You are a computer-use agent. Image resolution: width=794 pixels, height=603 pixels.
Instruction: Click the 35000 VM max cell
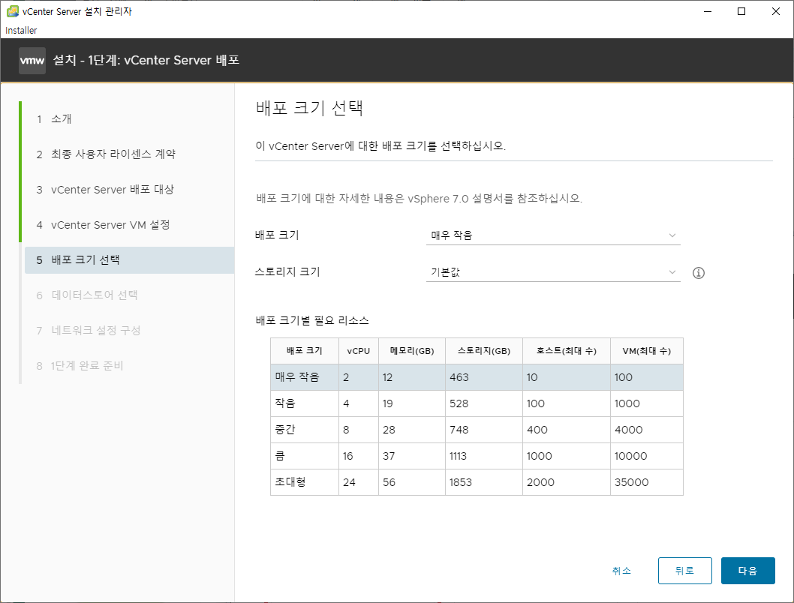pyautogui.click(x=647, y=482)
